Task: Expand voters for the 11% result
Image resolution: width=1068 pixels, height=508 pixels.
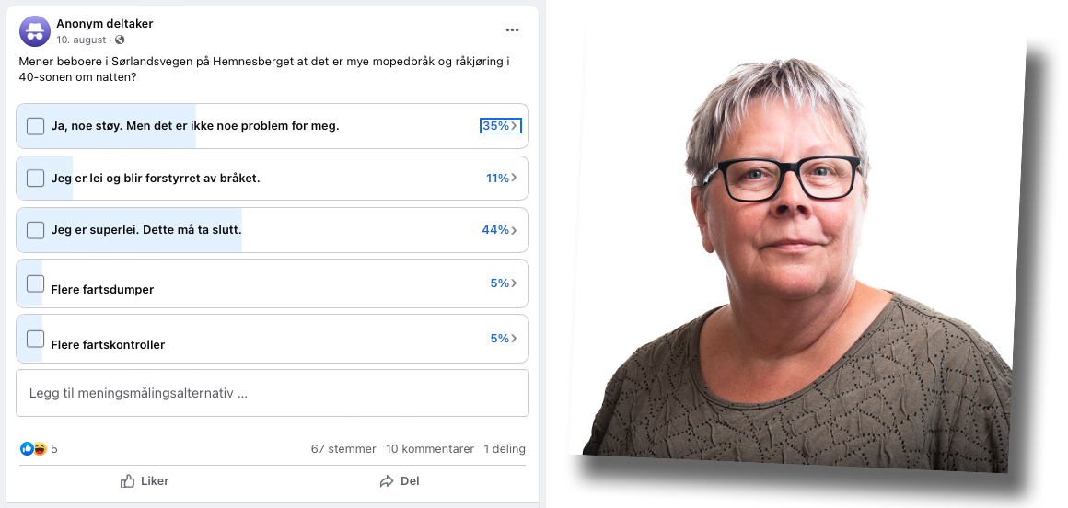Action: [501, 179]
